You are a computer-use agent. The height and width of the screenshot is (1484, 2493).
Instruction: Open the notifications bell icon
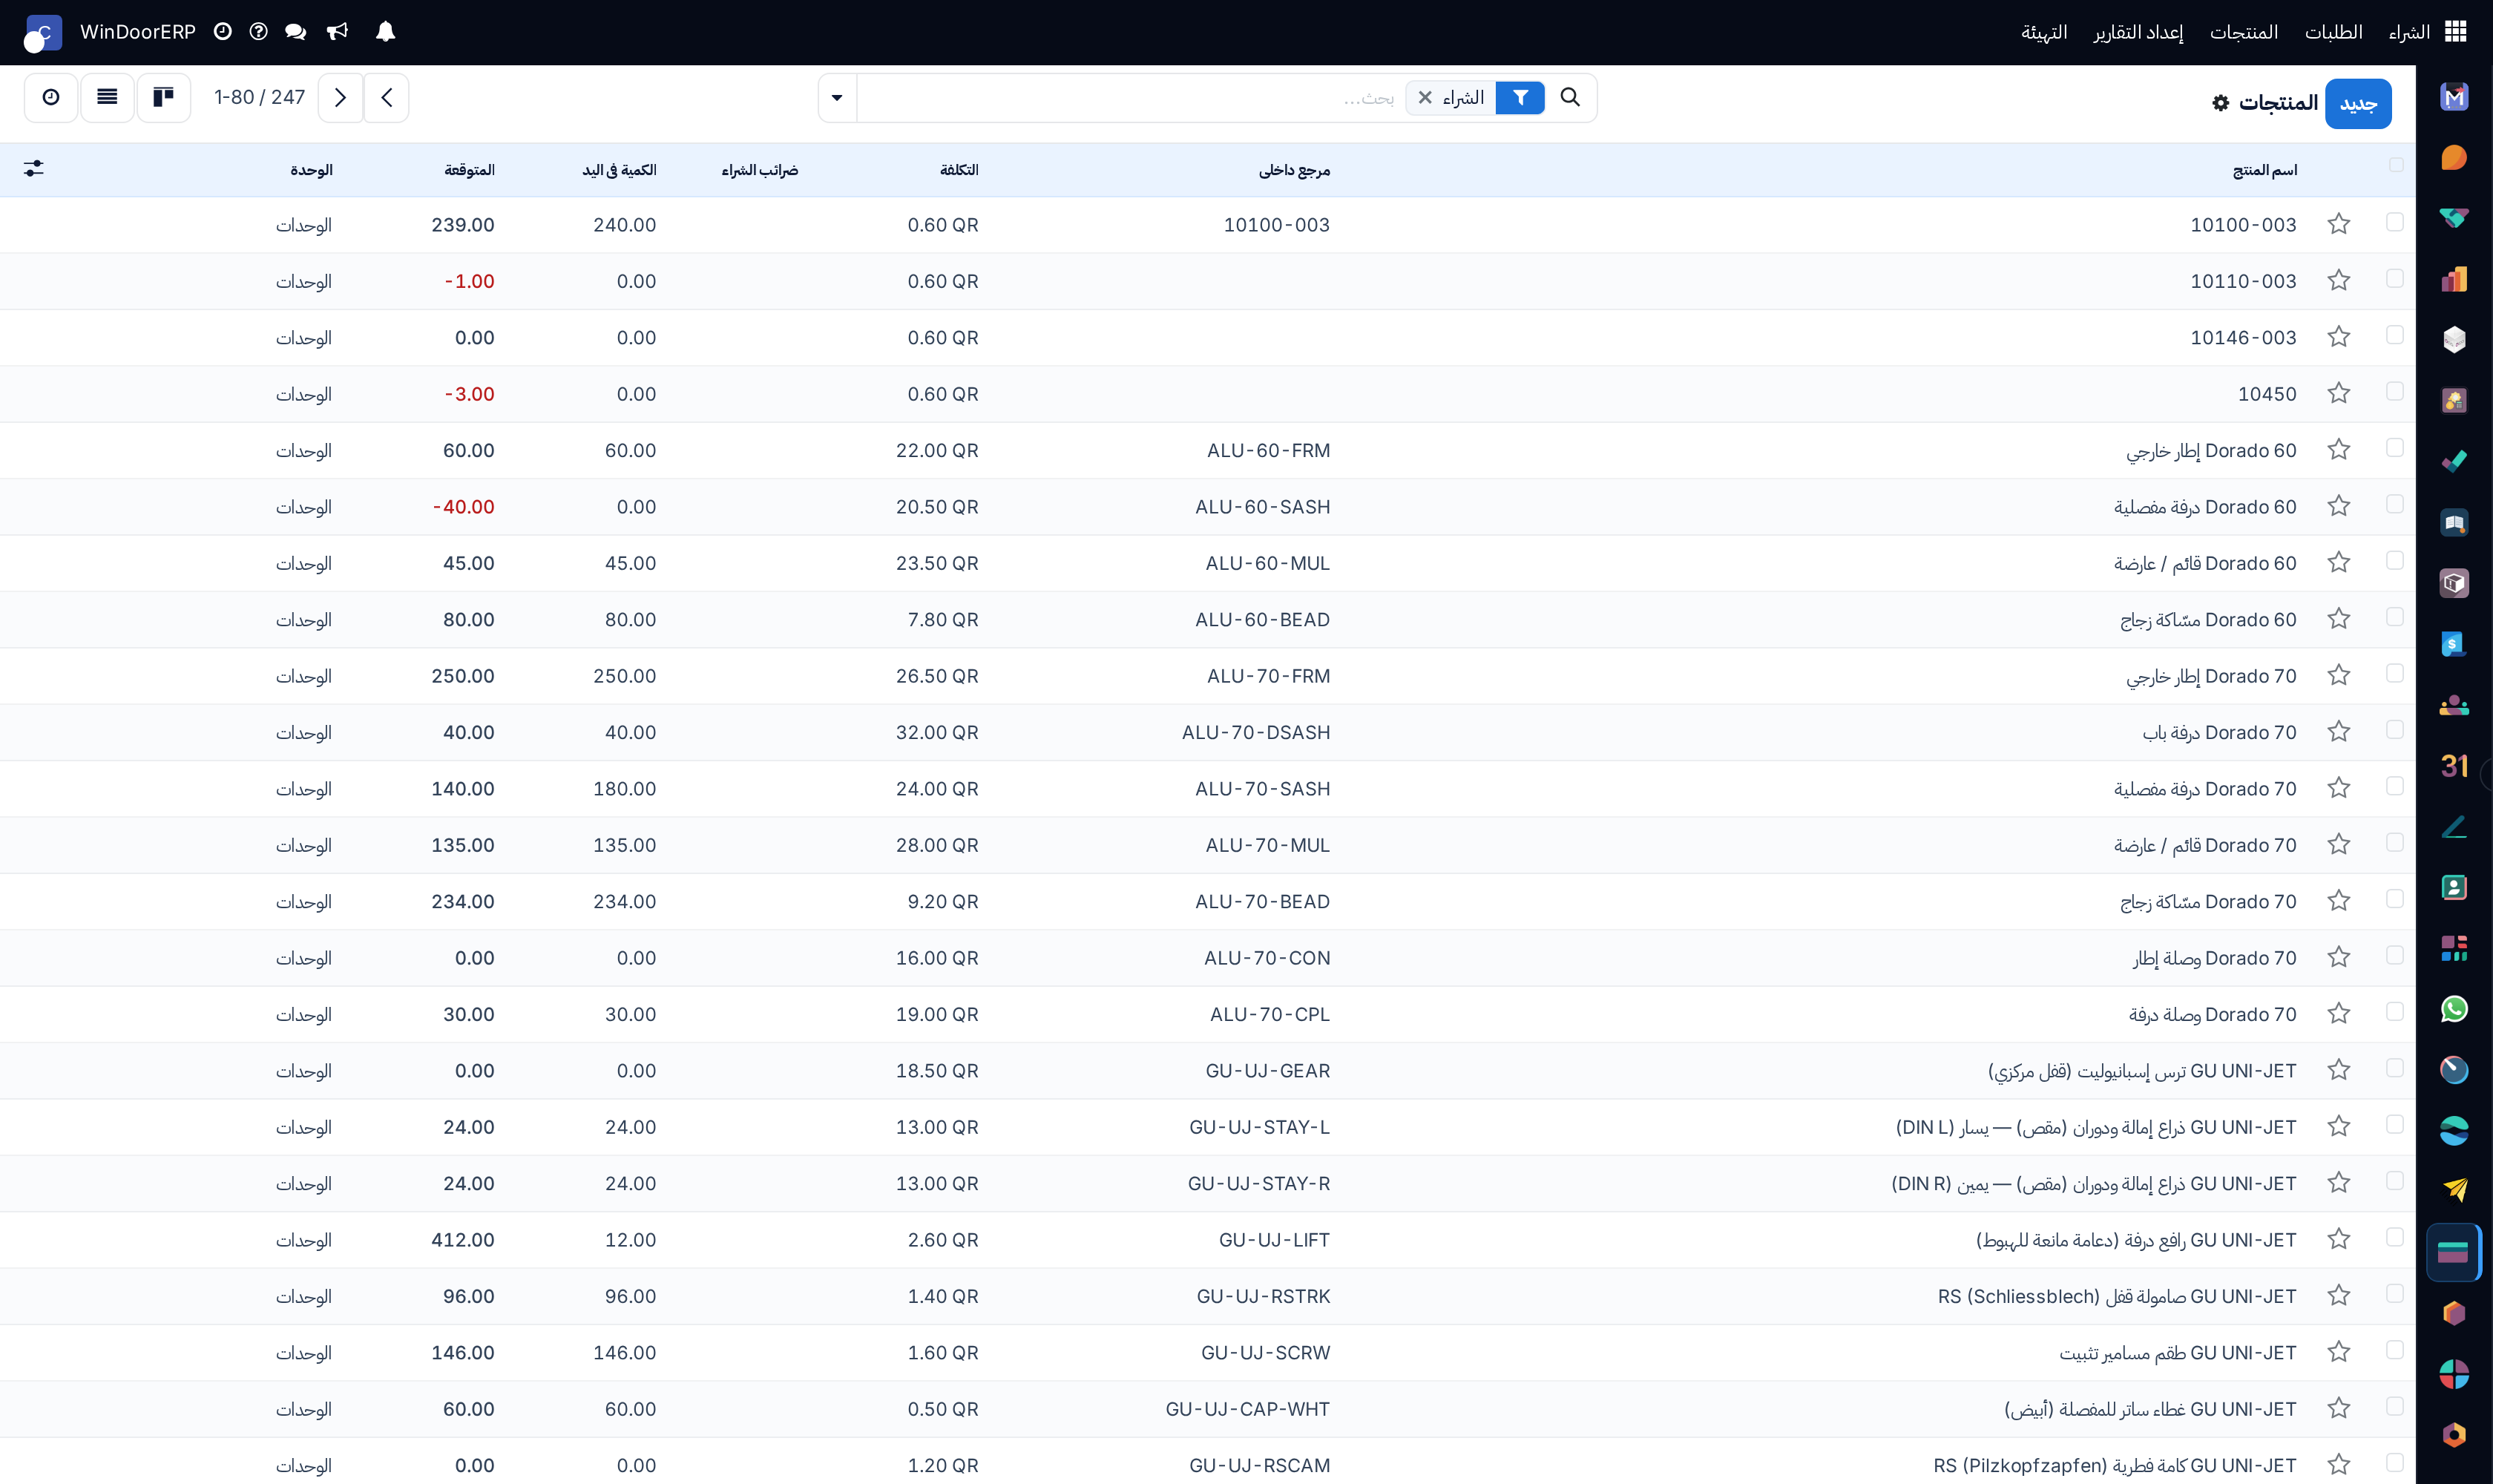[385, 32]
